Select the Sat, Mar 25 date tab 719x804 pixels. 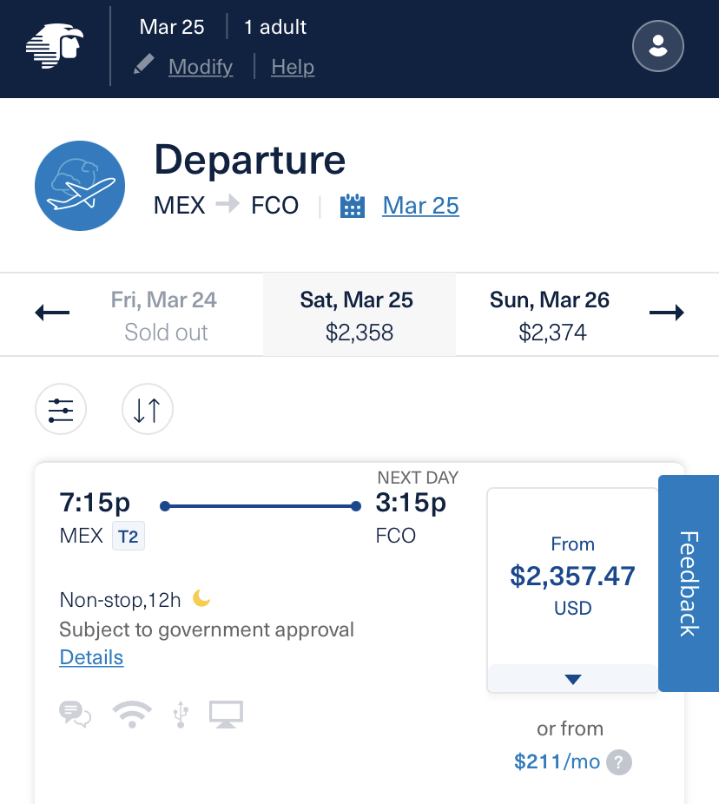tap(359, 315)
